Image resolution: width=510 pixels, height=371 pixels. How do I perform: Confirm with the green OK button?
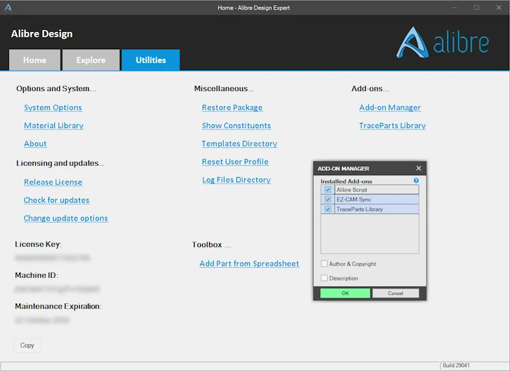click(345, 293)
